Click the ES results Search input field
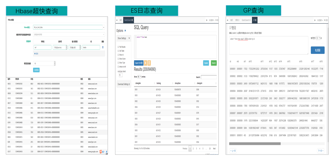This screenshot has height=163, width=336. tap(209, 77)
